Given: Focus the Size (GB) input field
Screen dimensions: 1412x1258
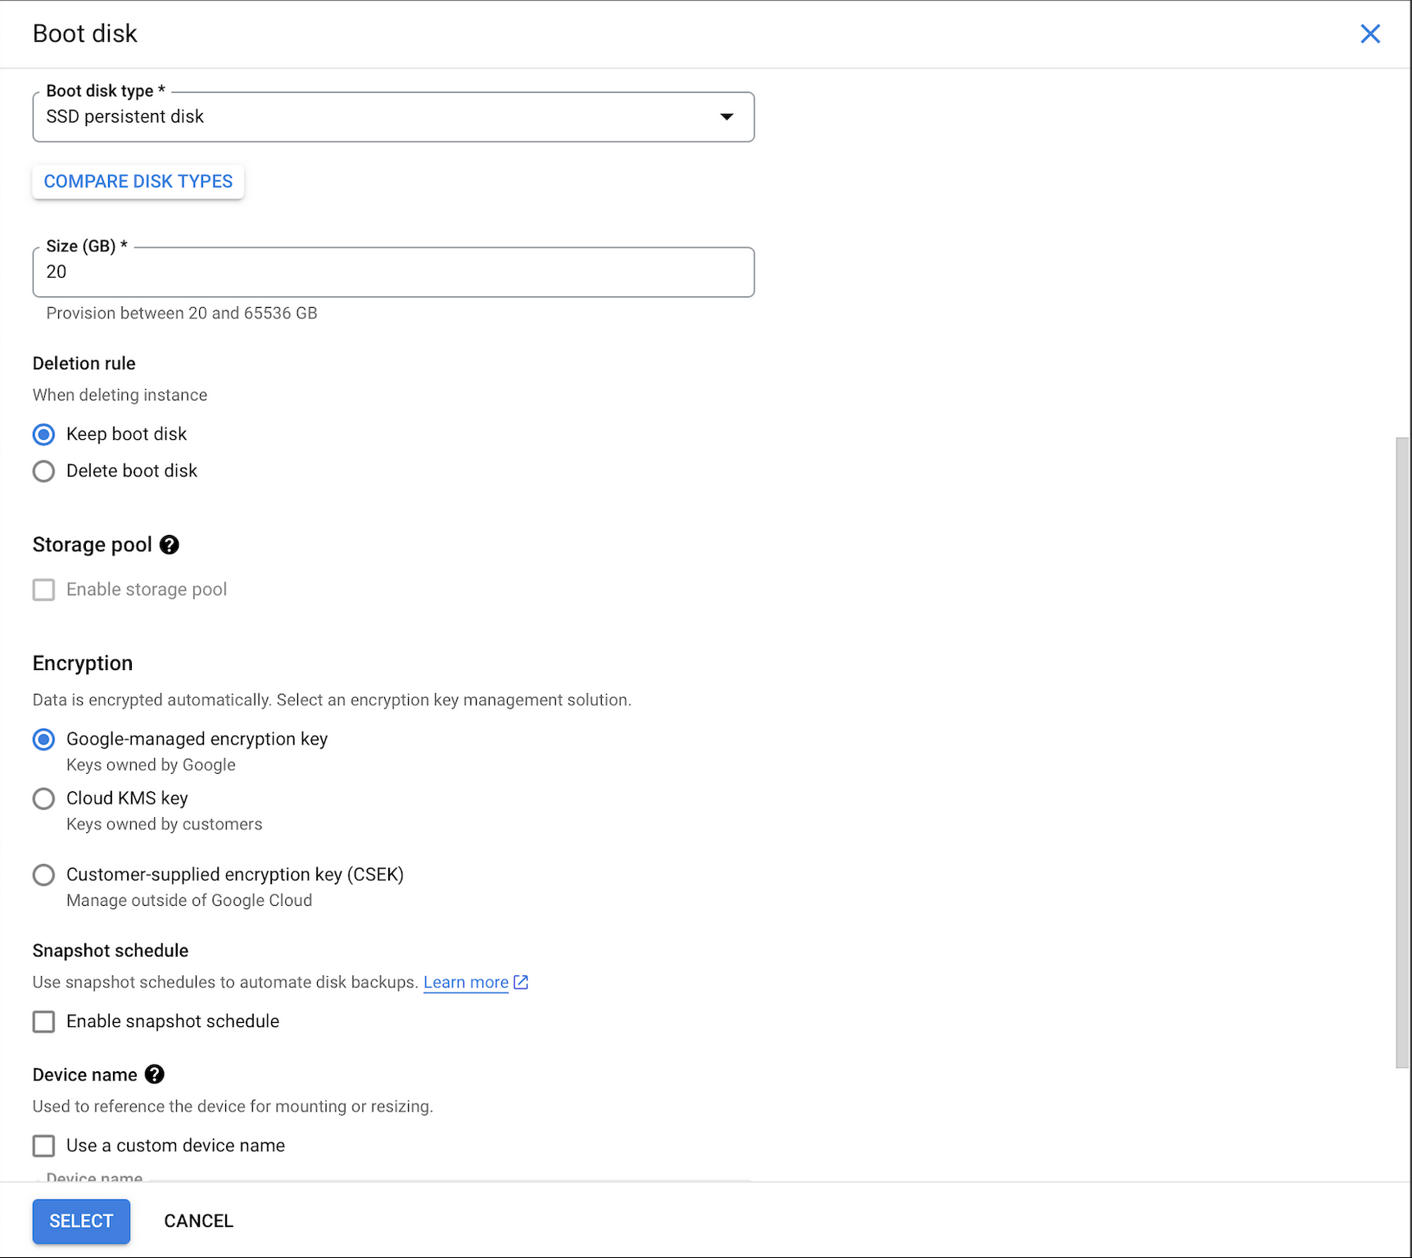Looking at the screenshot, I should click(393, 272).
